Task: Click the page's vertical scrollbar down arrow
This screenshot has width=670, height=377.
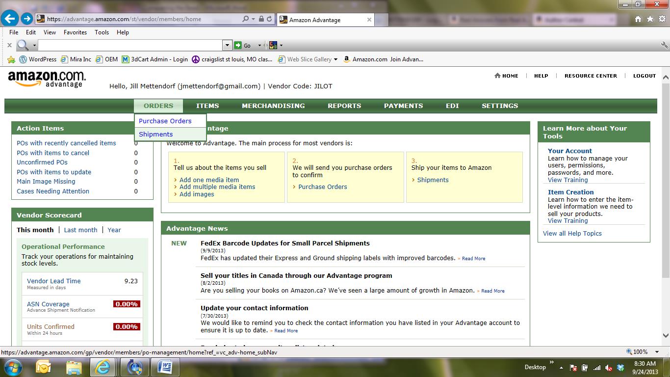Action: [x=666, y=336]
